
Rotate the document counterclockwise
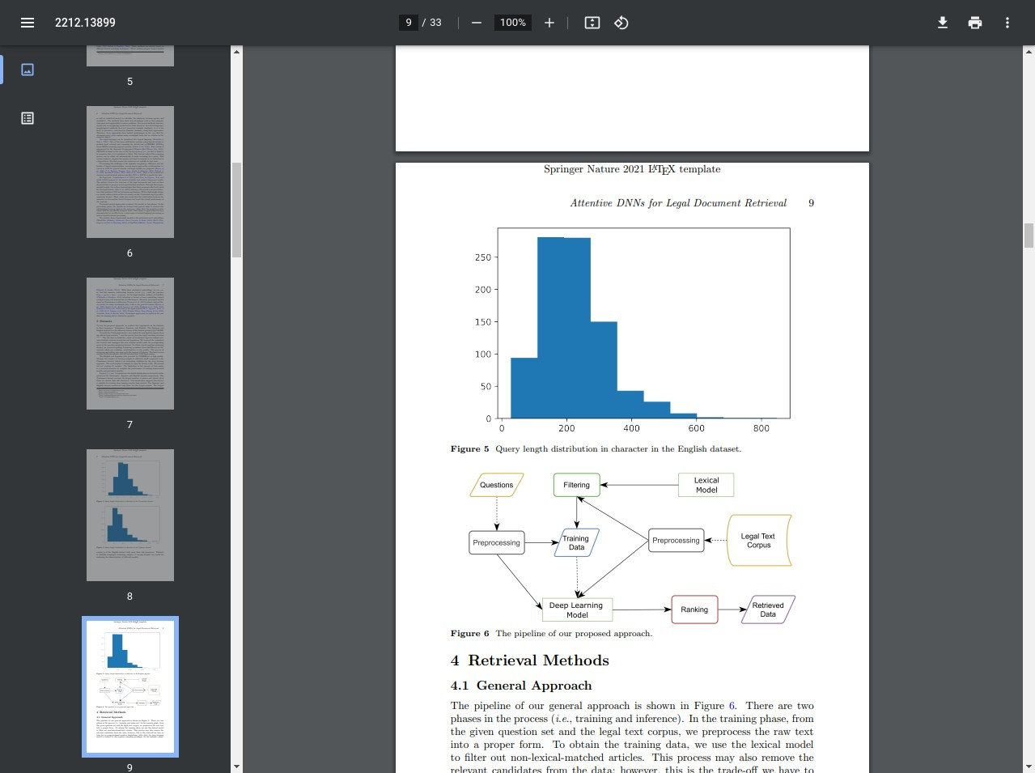coord(621,23)
